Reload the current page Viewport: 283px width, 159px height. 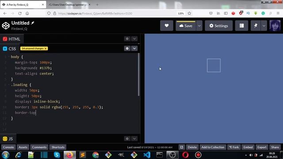20,13
